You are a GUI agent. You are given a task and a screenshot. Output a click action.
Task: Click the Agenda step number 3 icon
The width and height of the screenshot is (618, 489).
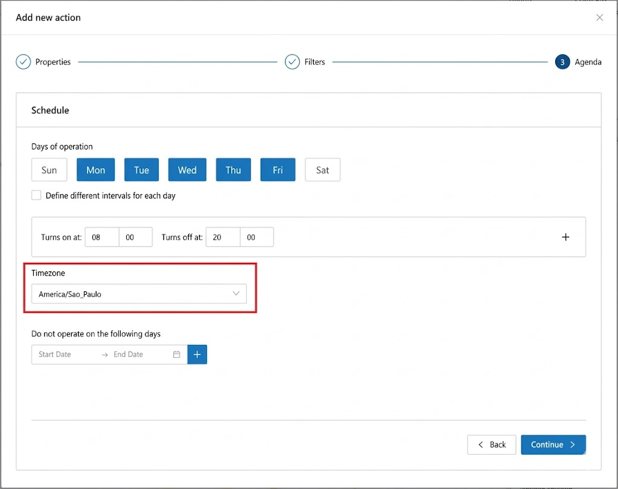562,62
